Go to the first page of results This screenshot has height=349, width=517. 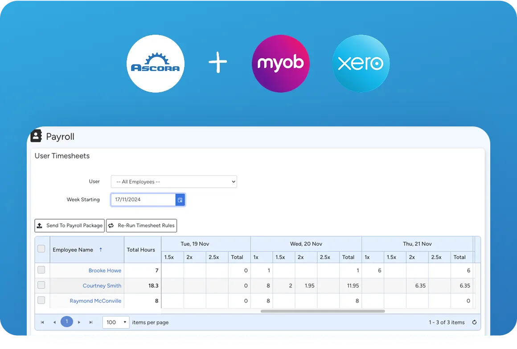(42, 322)
